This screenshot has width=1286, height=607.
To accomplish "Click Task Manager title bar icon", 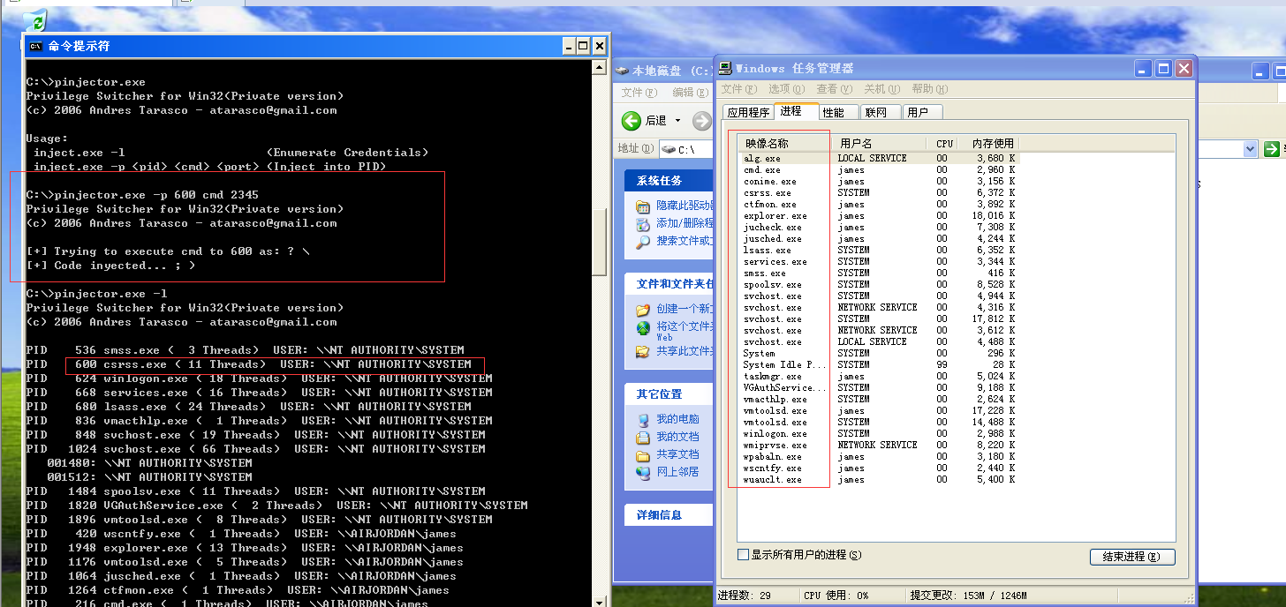I will [725, 68].
